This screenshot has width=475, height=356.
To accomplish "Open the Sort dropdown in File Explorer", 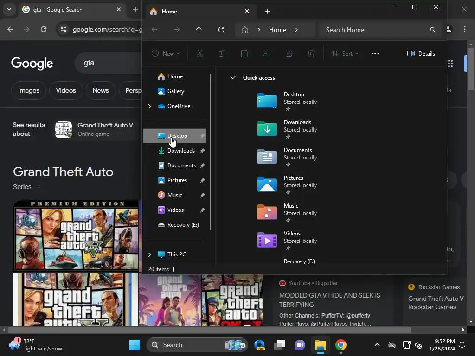I will click(345, 54).
